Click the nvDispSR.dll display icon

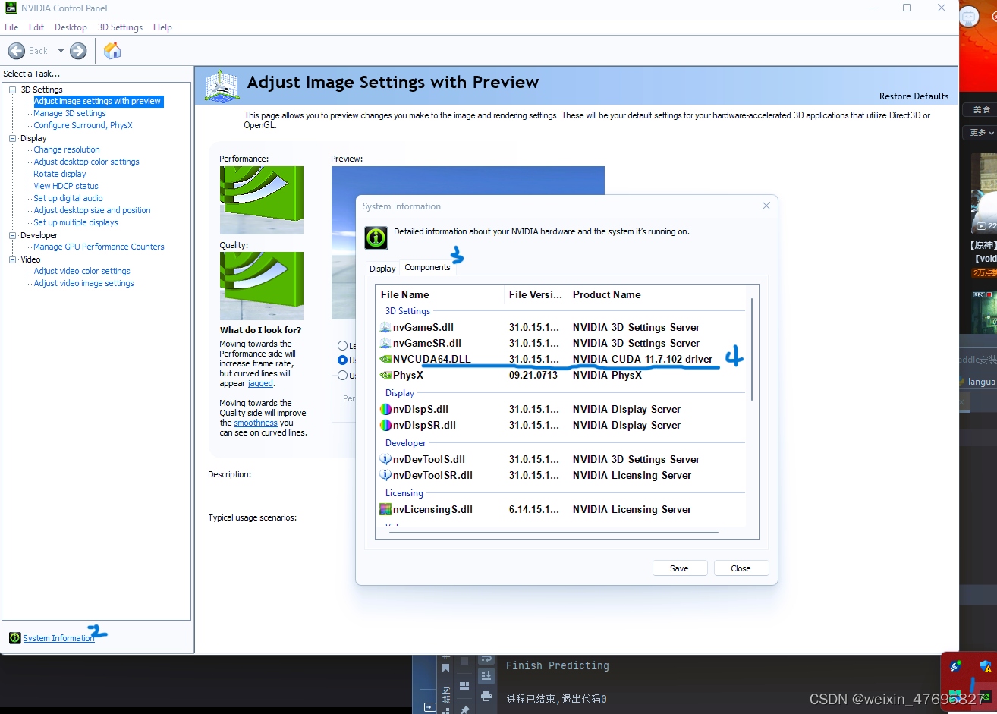click(385, 425)
